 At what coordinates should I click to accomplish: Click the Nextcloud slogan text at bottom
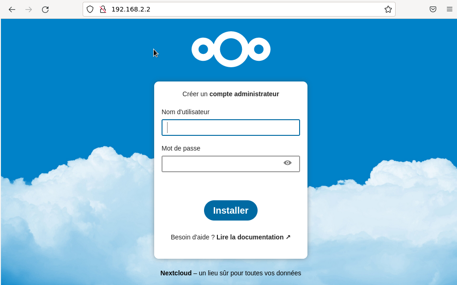[x=230, y=273]
